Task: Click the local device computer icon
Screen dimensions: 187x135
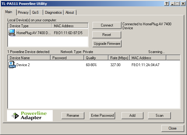Action: click(x=12, y=33)
